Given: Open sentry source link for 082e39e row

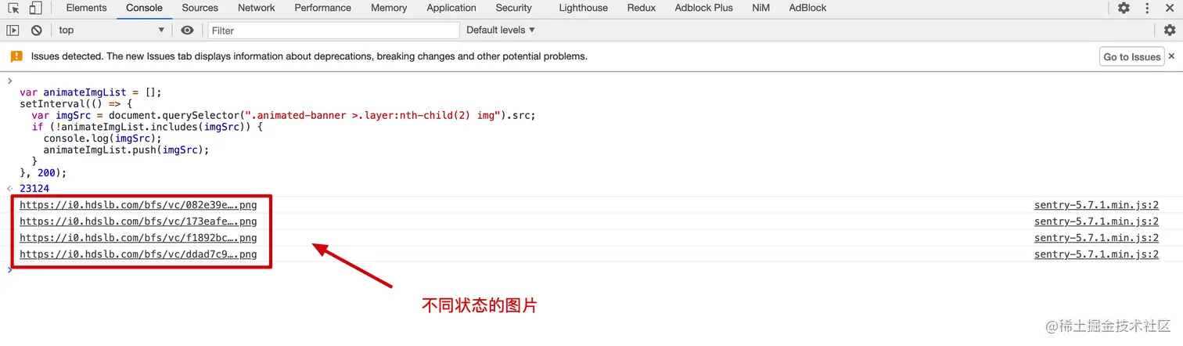Looking at the screenshot, I should point(1096,205).
